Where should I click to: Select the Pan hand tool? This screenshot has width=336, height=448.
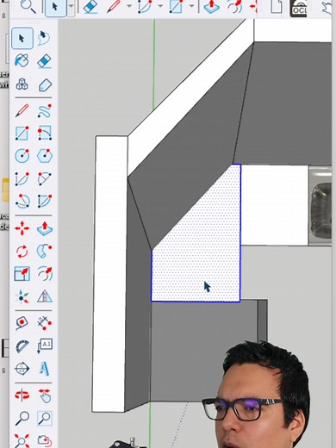pos(45,395)
